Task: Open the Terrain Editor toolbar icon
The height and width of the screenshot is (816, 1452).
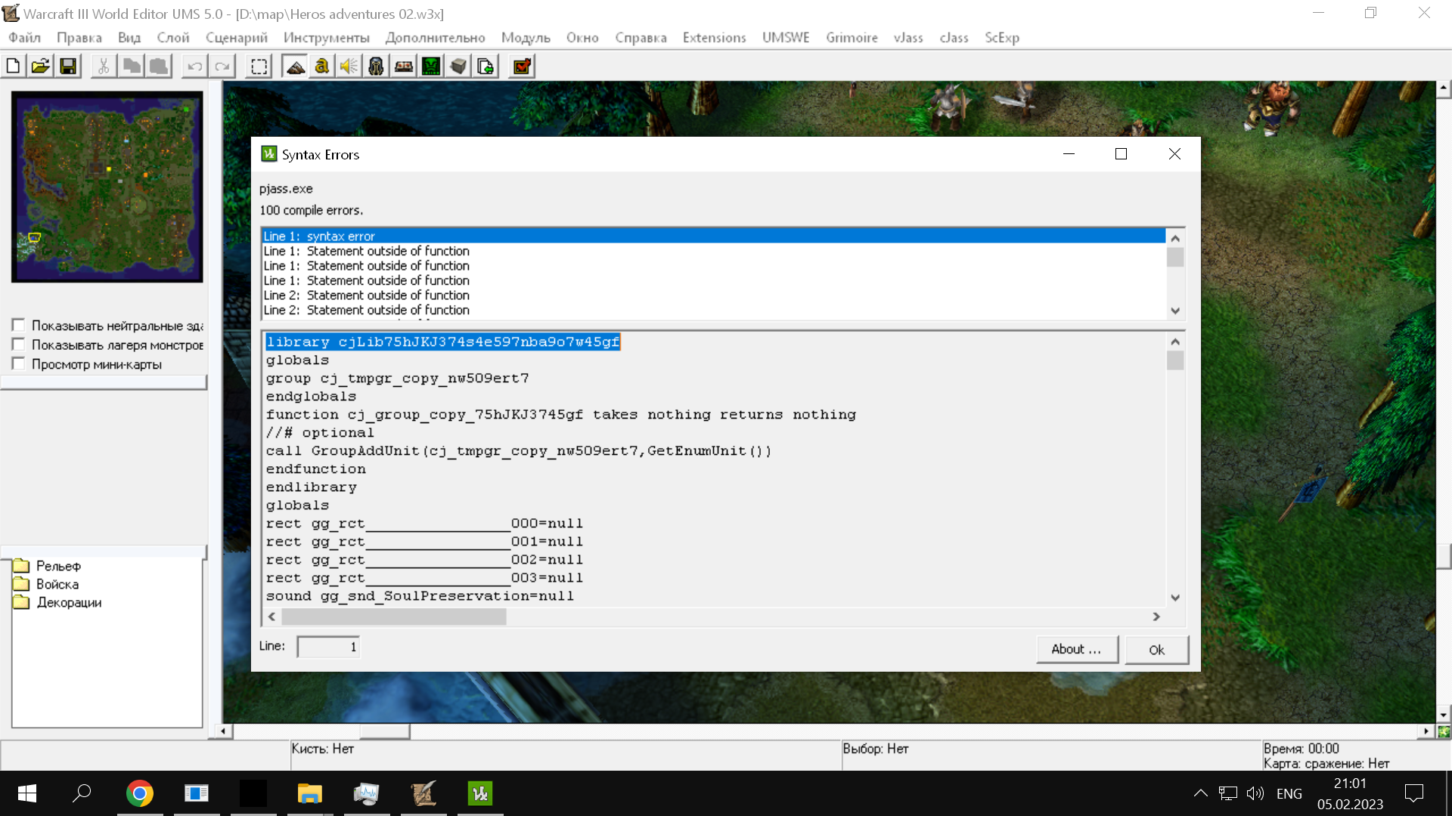Action: 296,66
